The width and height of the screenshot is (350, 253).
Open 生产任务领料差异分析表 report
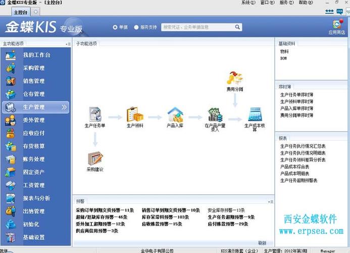(x=303, y=160)
